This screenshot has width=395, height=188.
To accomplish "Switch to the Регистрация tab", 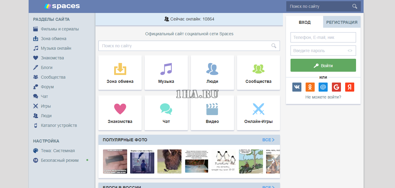I will pyautogui.click(x=342, y=22).
